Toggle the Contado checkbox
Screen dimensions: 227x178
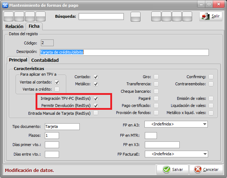pos(96,77)
